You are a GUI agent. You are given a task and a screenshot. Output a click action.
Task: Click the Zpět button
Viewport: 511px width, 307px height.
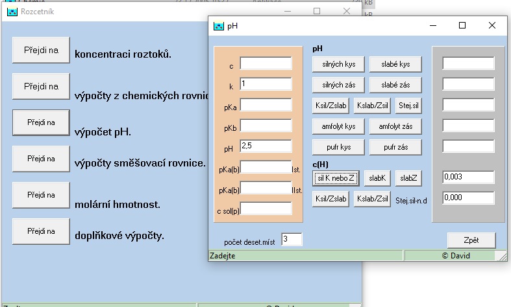click(x=471, y=240)
